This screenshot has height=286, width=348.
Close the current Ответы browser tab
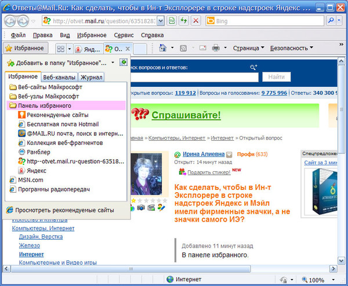(x=128, y=49)
